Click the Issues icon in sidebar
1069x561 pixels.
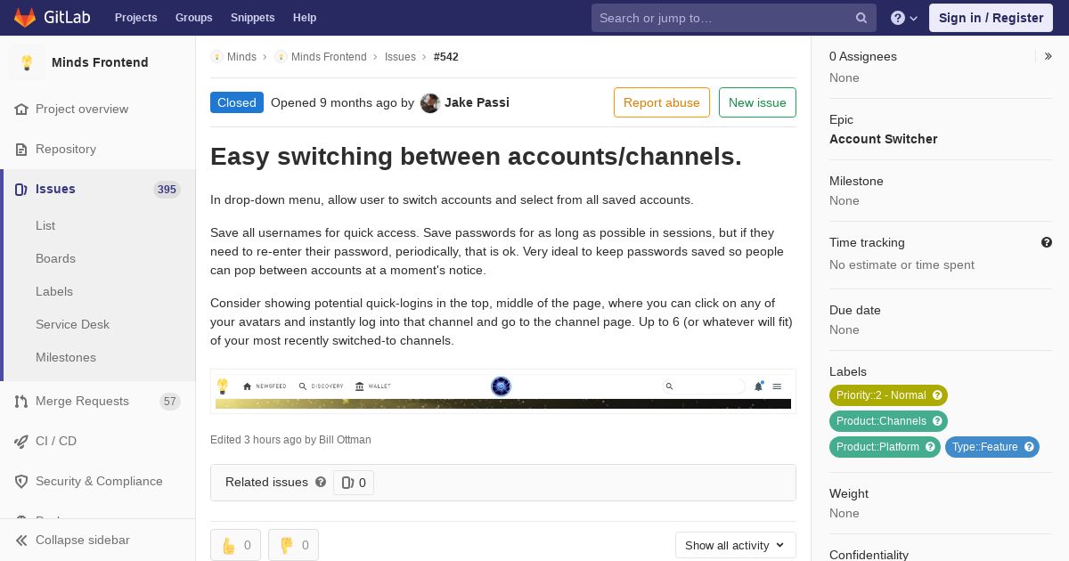21,189
